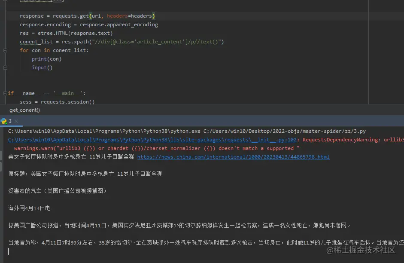Click get_conent() breadcrumb item
404x263 pixels.
click(x=25, y=110)
